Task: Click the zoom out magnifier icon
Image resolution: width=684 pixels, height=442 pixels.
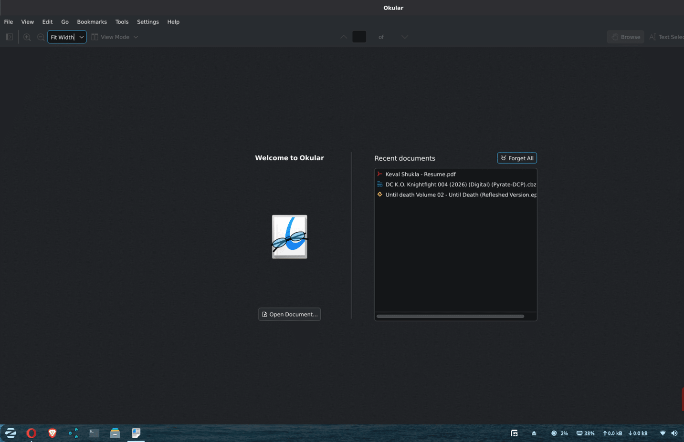Action: [41, 37]
